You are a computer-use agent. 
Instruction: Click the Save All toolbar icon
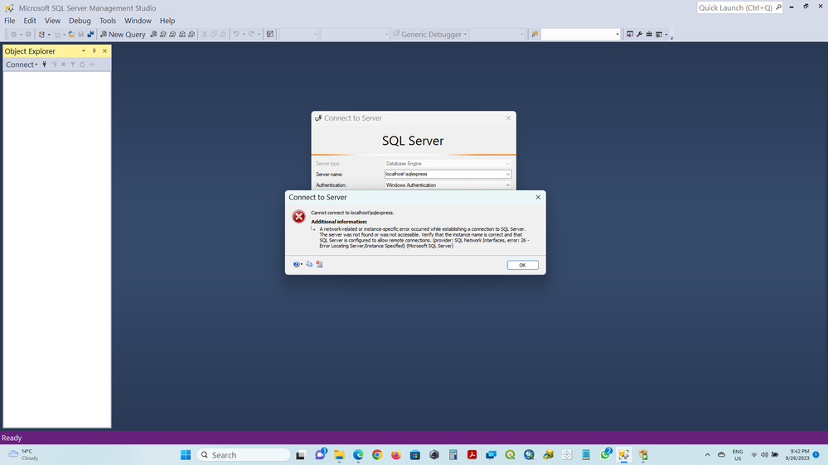tap(90, 34)
